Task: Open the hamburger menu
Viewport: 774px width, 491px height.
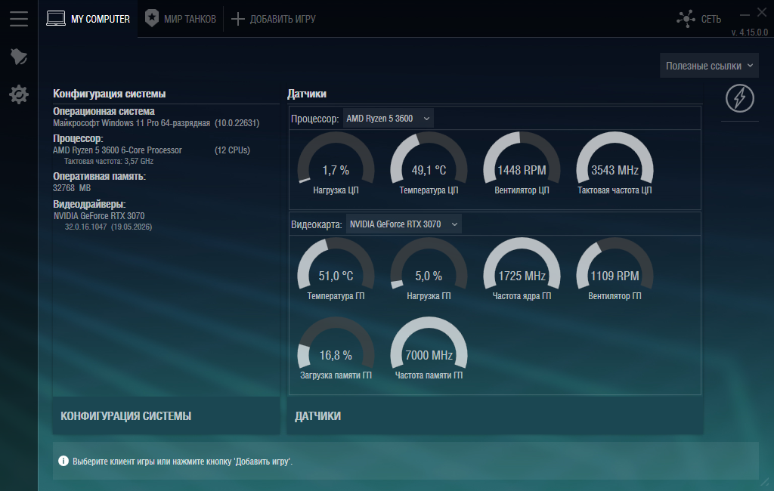Action: (19, 19)
